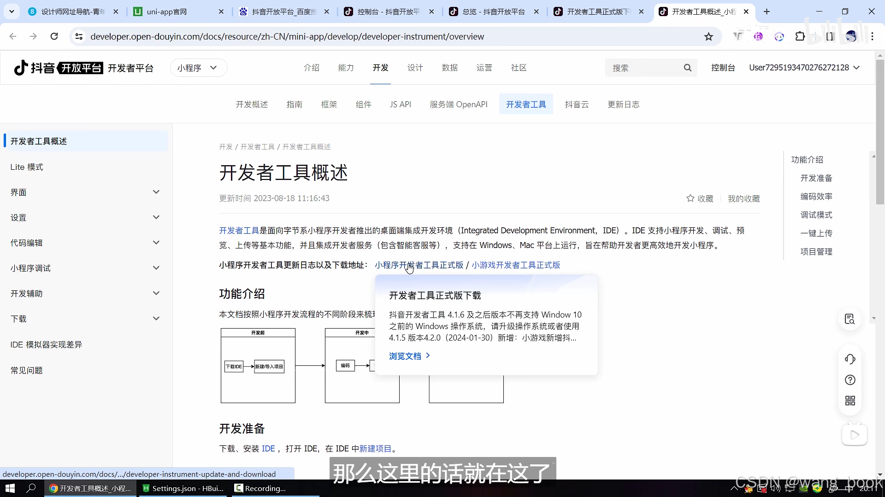This screenshot has width=885, height=497.
Task: Click the favorite star next to 收藏
Action: (690, 198)
